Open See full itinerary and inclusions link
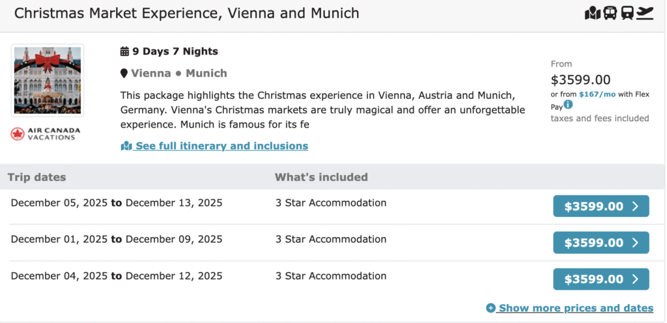The width and height of the screenshot is (667, 323). (x=221, y=146)
